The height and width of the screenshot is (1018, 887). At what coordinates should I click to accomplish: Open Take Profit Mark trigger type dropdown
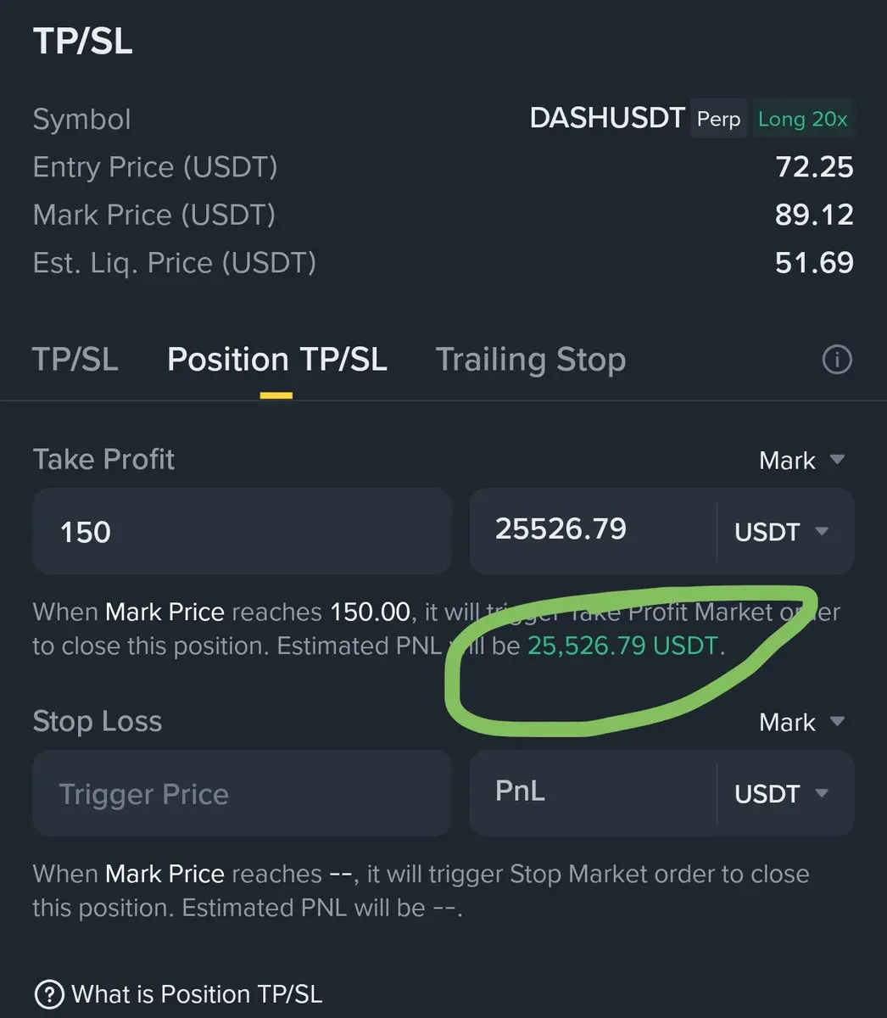802,461
